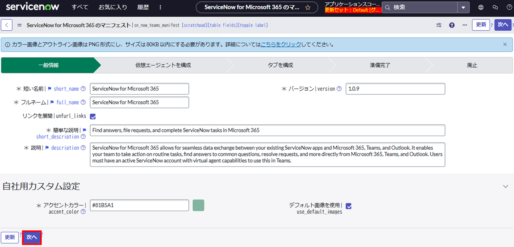Click the header 更新 button
This screenshot has height=247, width=514.
pos(481,25)
